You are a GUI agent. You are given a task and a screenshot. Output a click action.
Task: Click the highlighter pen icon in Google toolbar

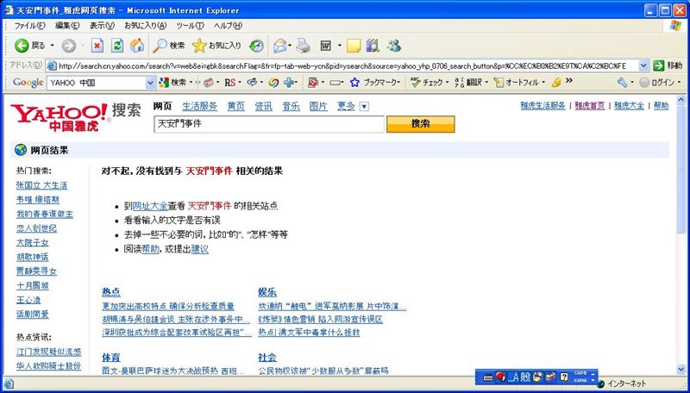555,82
